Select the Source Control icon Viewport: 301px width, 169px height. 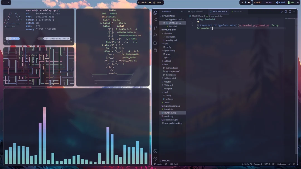click(x=155, y=27)
